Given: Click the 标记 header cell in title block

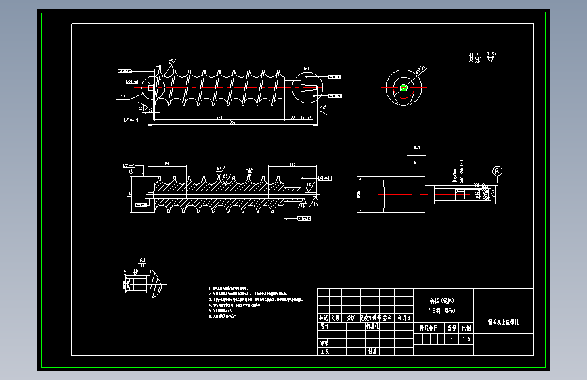Looking at the screenshot, I should (324, 318).
